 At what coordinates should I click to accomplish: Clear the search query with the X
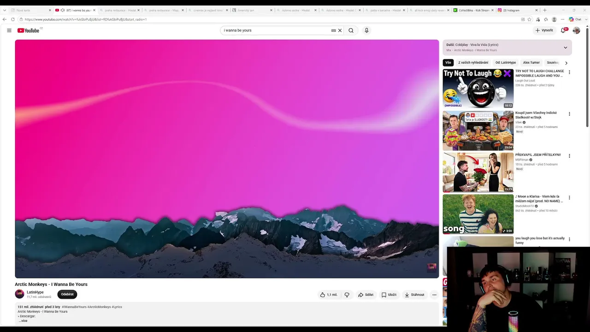coord(340,30)
